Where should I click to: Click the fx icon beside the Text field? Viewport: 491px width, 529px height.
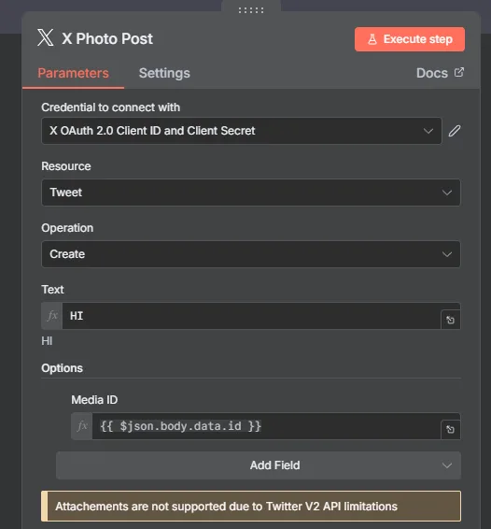click(52, 316)
